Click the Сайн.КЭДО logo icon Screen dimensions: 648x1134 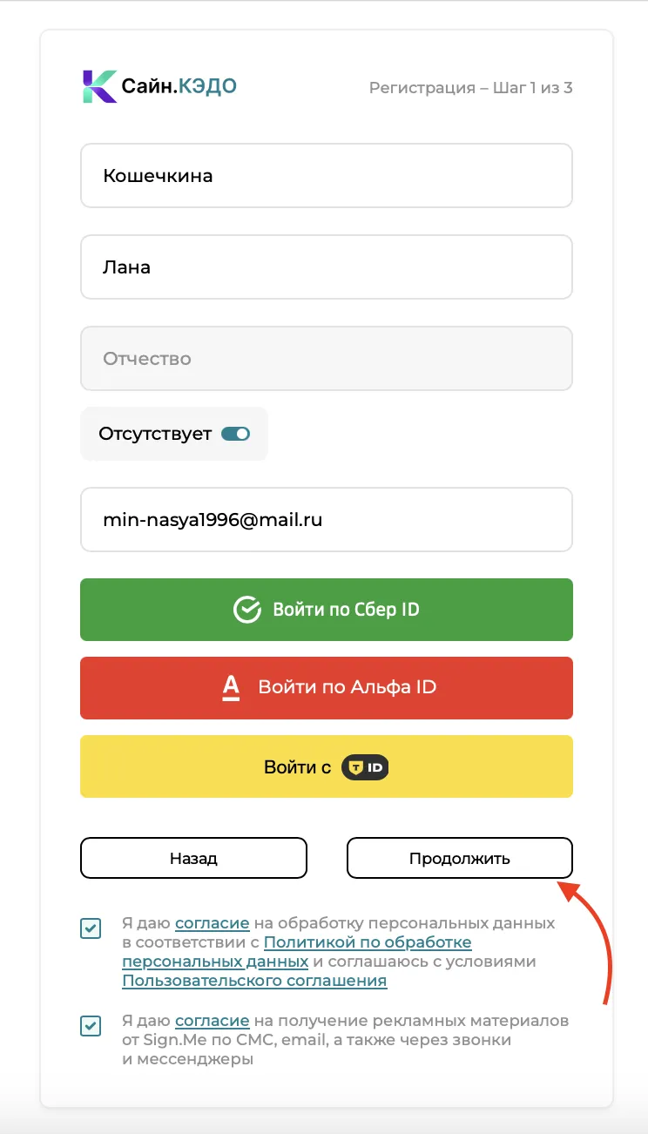[x=99, y=86]
